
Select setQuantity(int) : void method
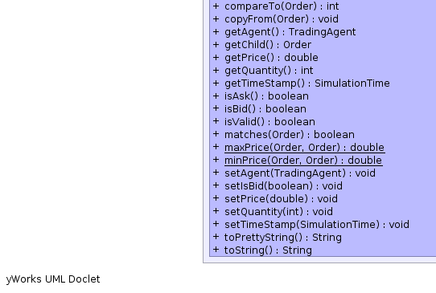(x=278, y=212)
